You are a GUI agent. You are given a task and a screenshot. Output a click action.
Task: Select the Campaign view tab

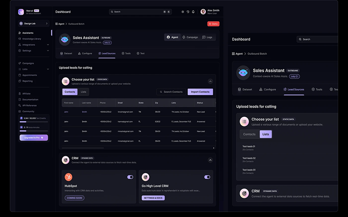[190, 37]
